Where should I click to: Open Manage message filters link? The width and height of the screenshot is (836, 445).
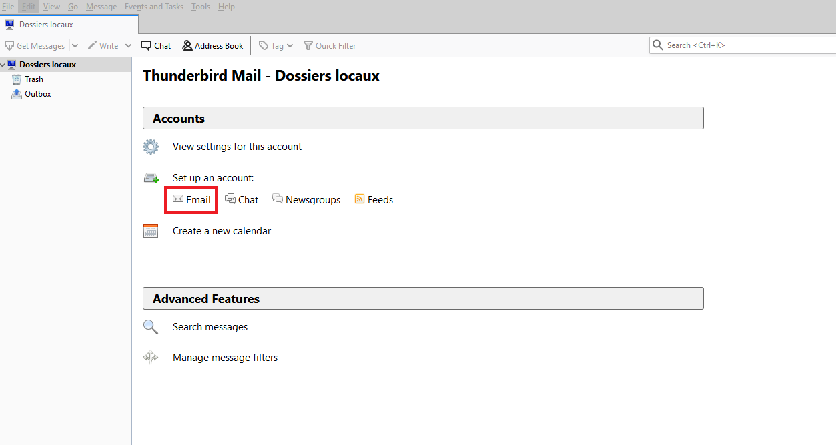pyautogui.click(x=225, y=358)
